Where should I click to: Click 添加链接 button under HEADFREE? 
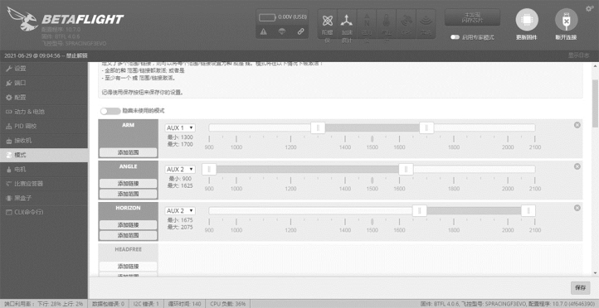(128, 266)
